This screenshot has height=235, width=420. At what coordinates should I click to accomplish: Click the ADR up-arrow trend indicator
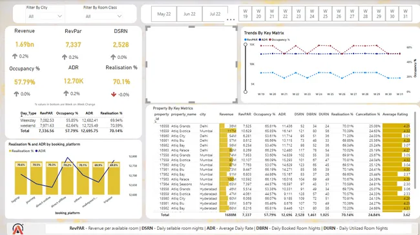coord(66,93)
